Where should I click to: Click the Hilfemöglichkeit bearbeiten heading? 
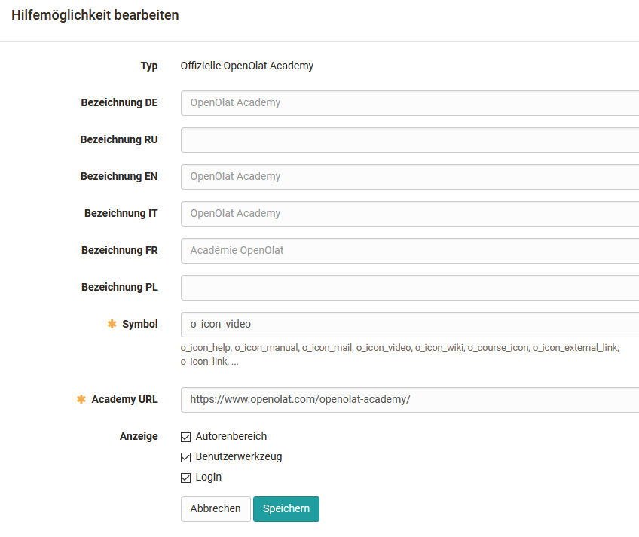pyautogui.click(x=95, y=15)
